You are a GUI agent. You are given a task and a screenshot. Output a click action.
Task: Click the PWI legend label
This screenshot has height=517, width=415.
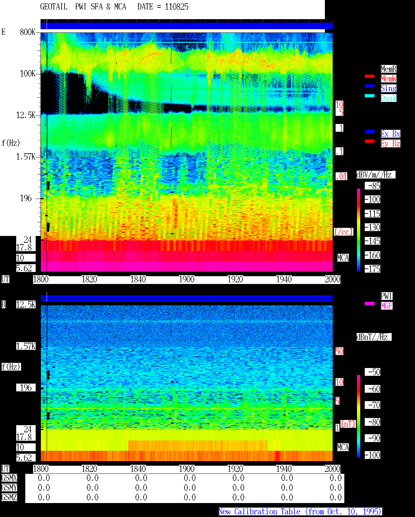pyautogui.click(x=386, y=296)
